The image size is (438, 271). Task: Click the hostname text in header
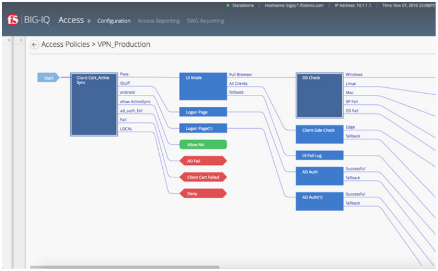[294, 5]
